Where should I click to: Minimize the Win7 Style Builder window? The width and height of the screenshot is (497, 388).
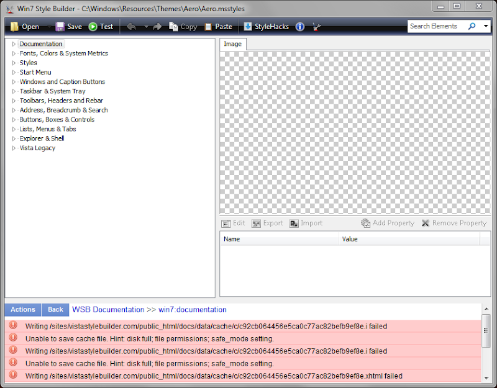[440, 6]
